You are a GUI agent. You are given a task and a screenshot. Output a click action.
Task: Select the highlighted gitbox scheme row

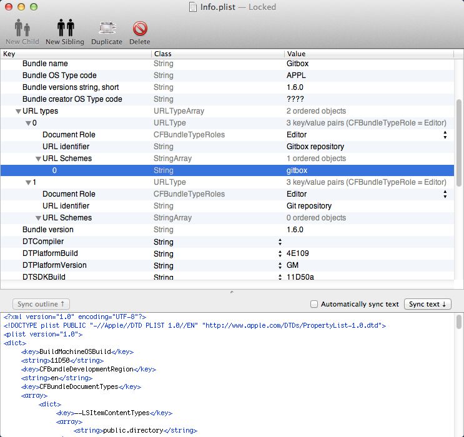pyautogui.click(x=227, y=170)
